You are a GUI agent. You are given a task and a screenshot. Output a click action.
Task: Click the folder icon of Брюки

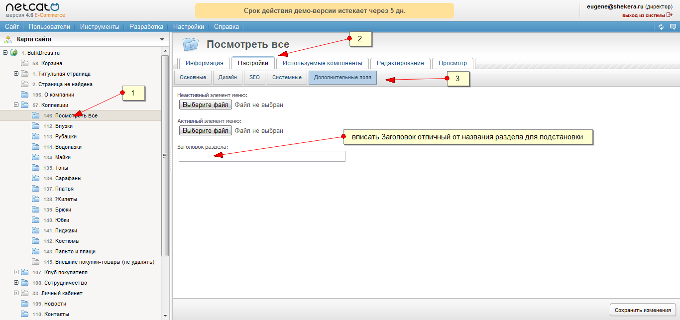36,210
